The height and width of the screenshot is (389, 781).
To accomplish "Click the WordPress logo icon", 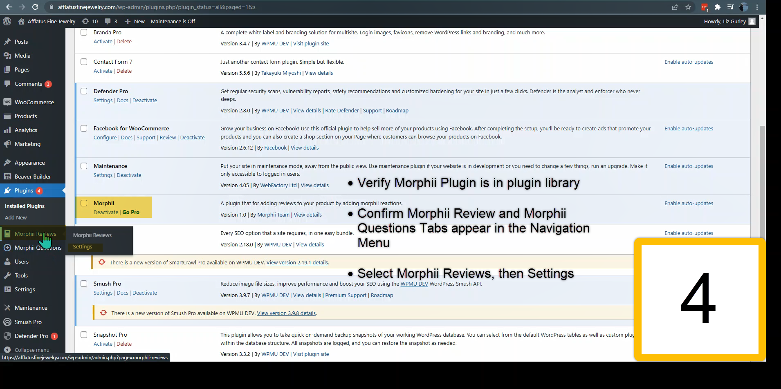I will pos(7,21).
